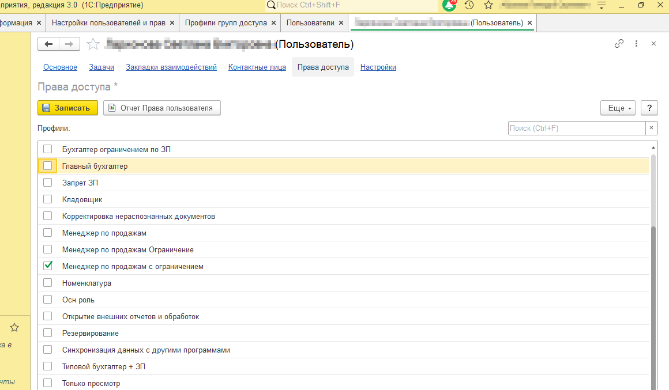
Task: Check the Резервирование profile
Action: [x=48, y=333]
